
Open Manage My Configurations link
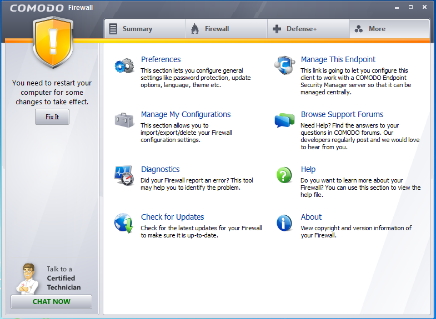point(186,114)
